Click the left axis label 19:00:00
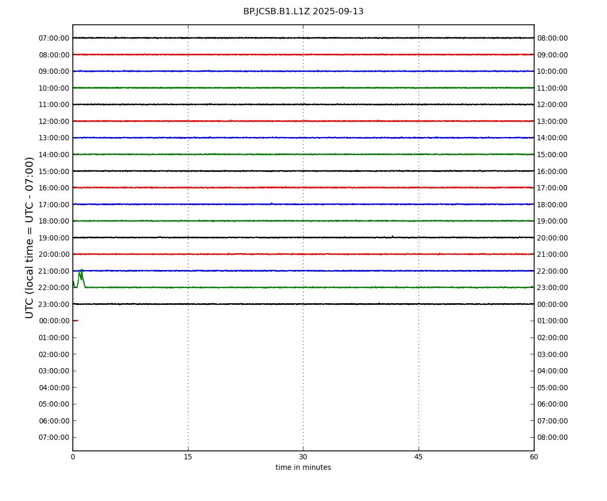The width and height of the screenshot is (607, 501). (x=54, y=238)
